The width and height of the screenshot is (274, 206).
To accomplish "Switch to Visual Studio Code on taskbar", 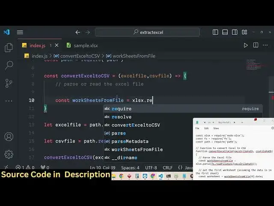I will [x=161, y=176].
